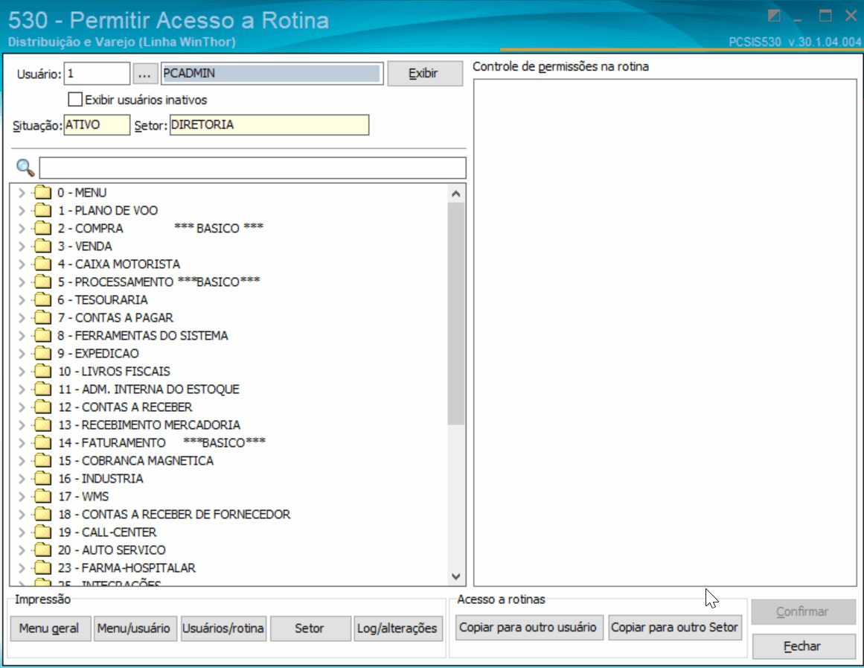Viewport: 864px width, 668px height.
Task: Expand 10 - LIVROS FISCAIS node
Action: (22, 371)
